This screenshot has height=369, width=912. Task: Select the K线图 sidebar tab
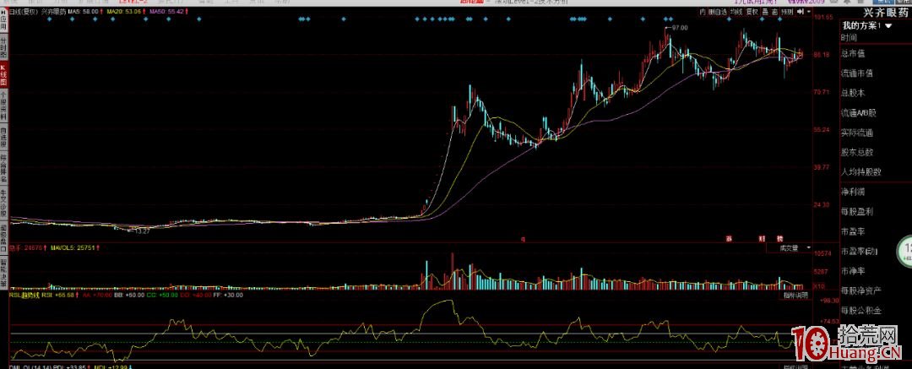click(x=3, y=74)
